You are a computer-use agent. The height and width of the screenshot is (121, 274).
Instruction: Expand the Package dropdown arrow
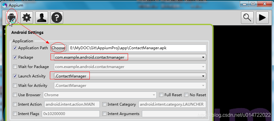(x=203, y=57)
